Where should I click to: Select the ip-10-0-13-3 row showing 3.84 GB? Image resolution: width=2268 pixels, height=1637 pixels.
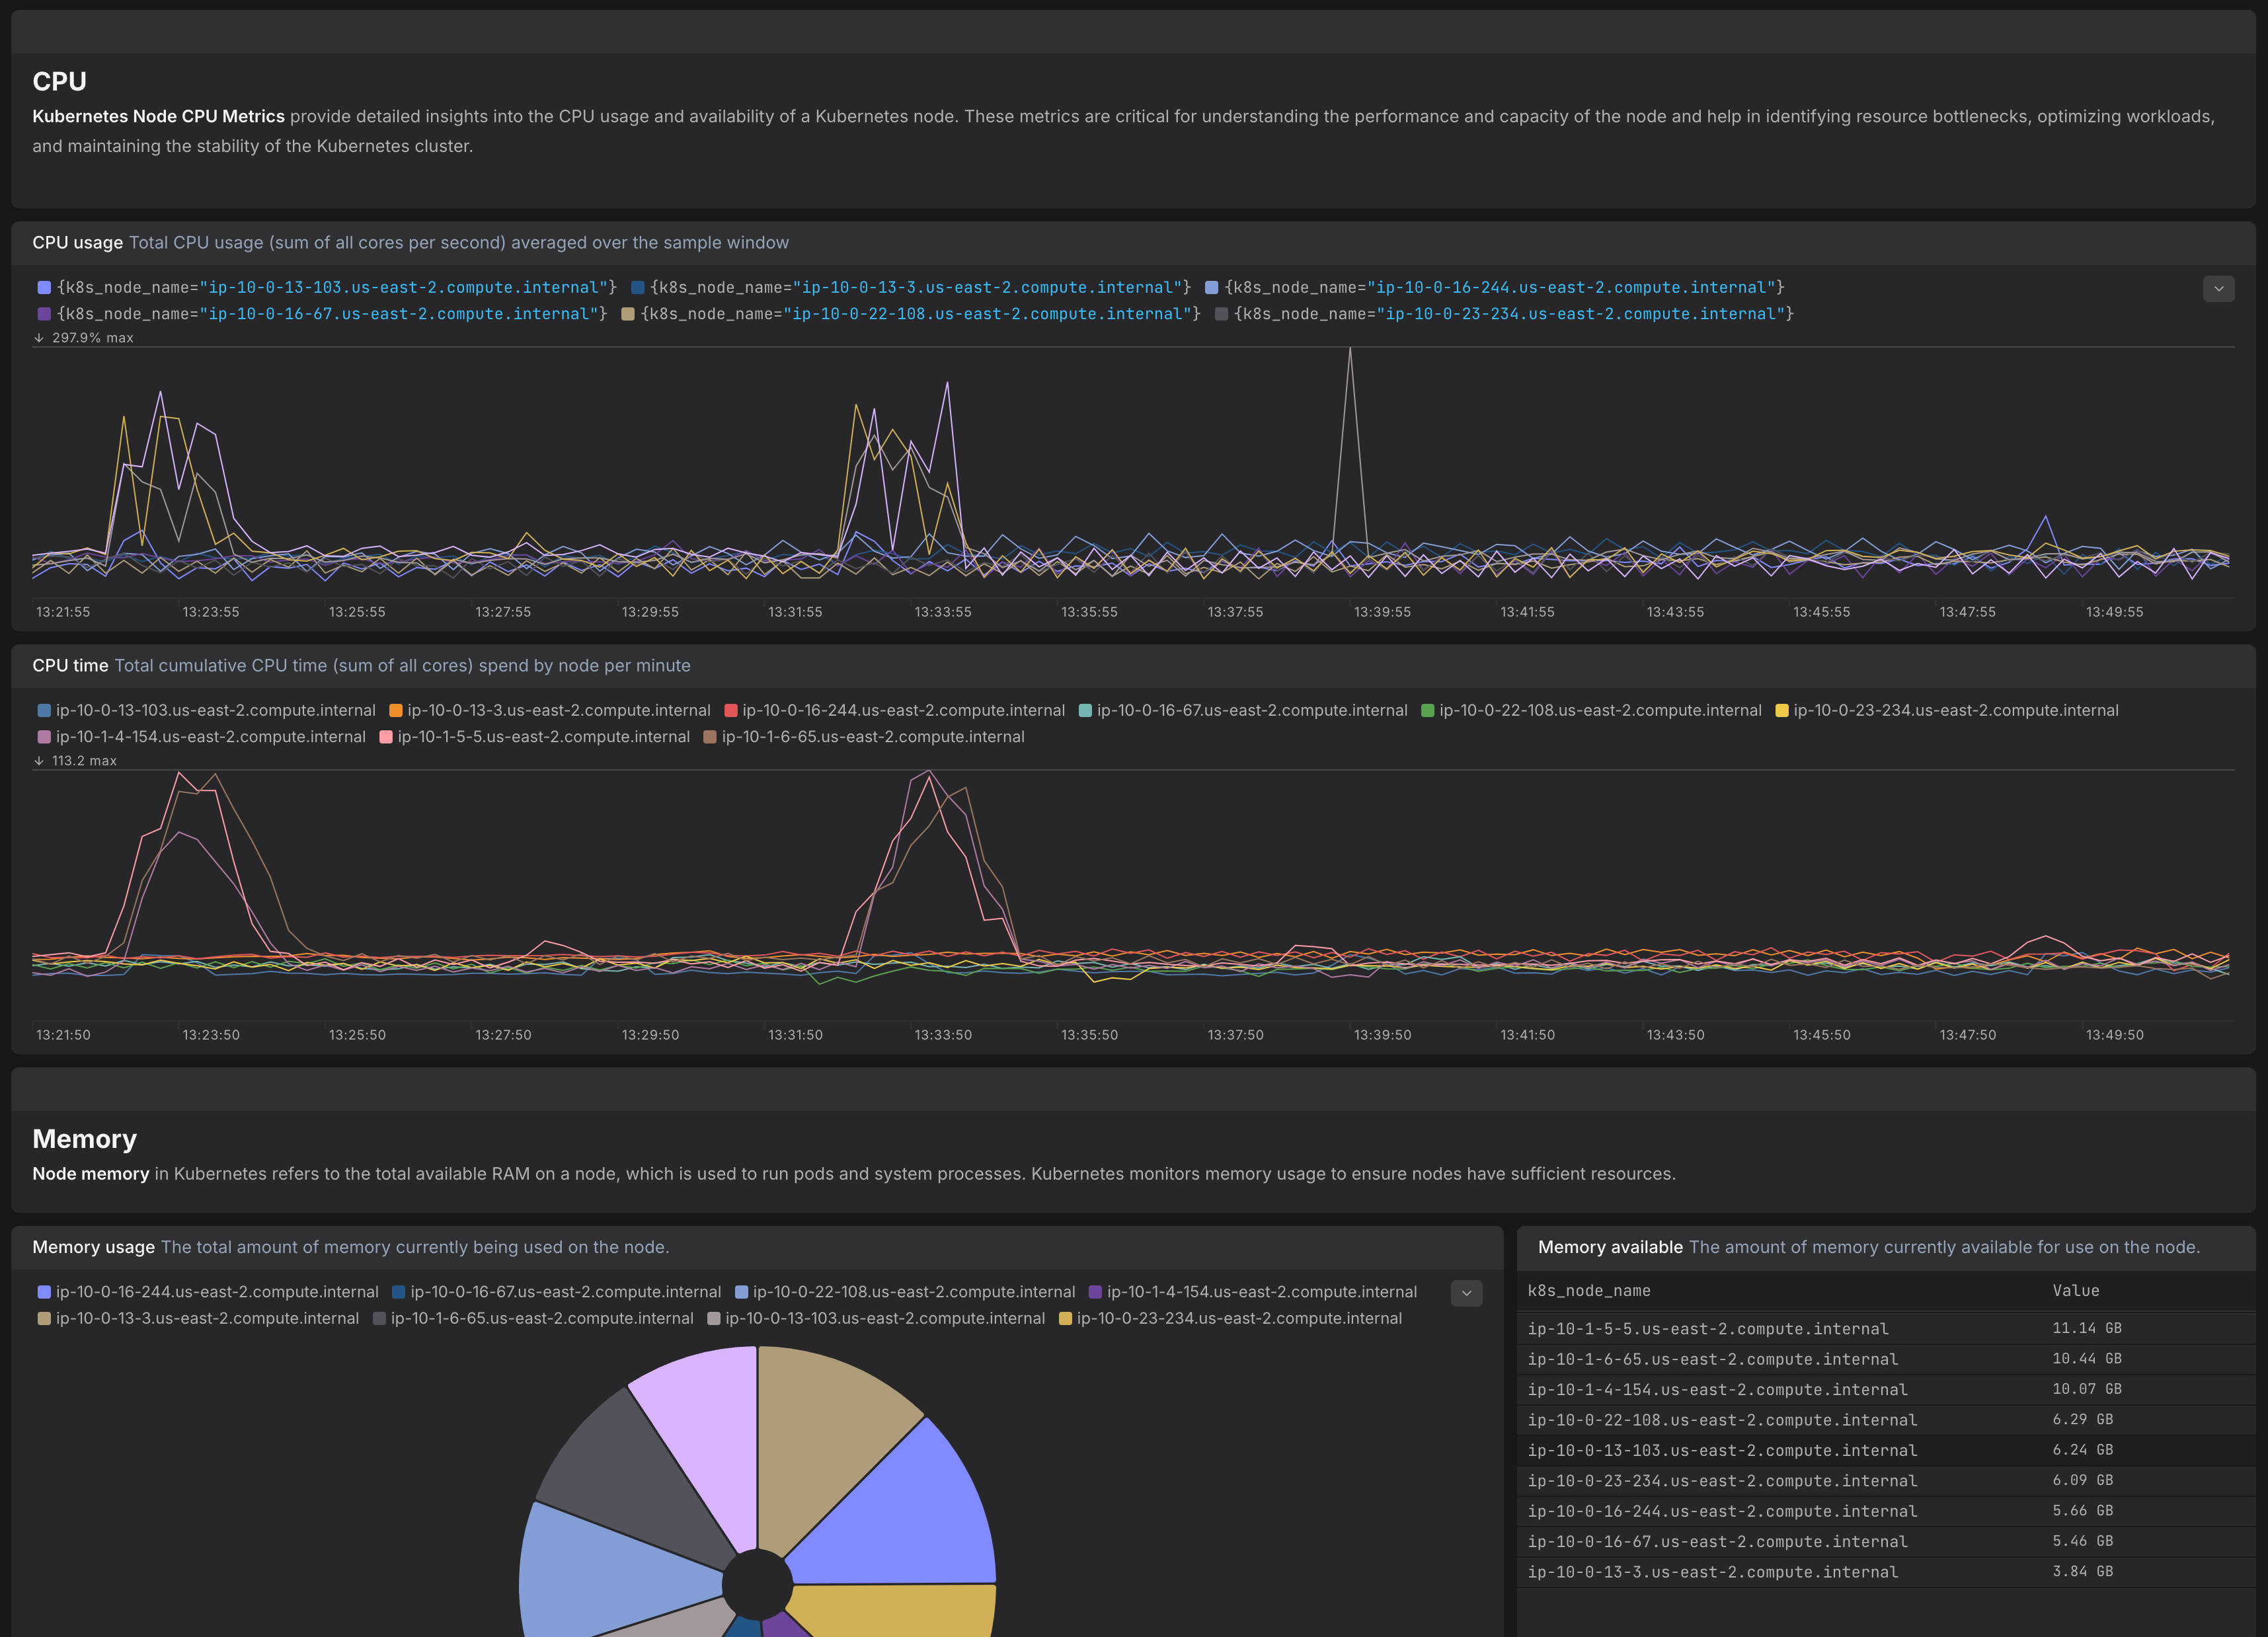click(1885, 1572)
